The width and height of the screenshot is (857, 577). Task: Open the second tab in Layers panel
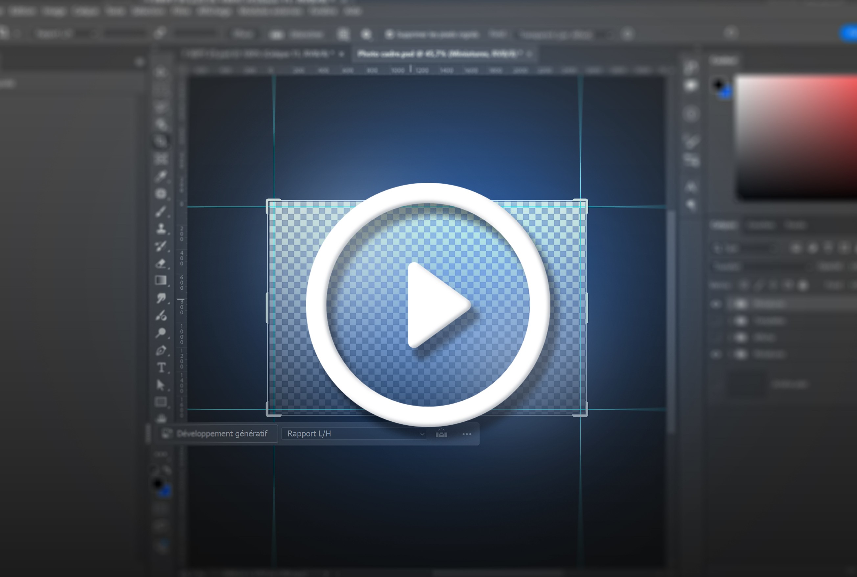pyautogui.click(x=761, y=225)
